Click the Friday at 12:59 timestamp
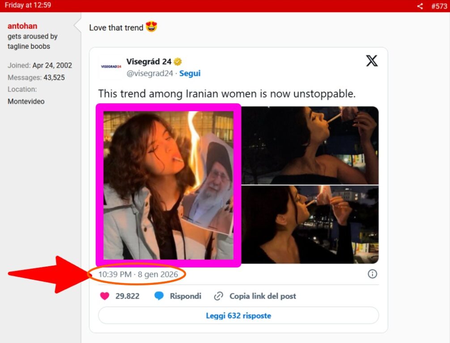The width and height of the screenshot is (450, 343). [x=28, y=5]
